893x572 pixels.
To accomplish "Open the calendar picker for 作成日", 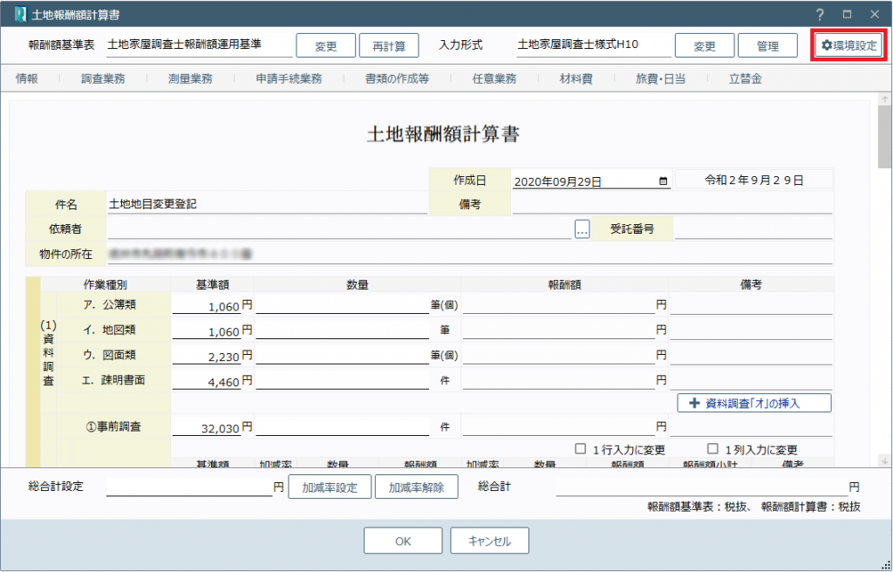I will pyautogui.click(x=664, y=181).
